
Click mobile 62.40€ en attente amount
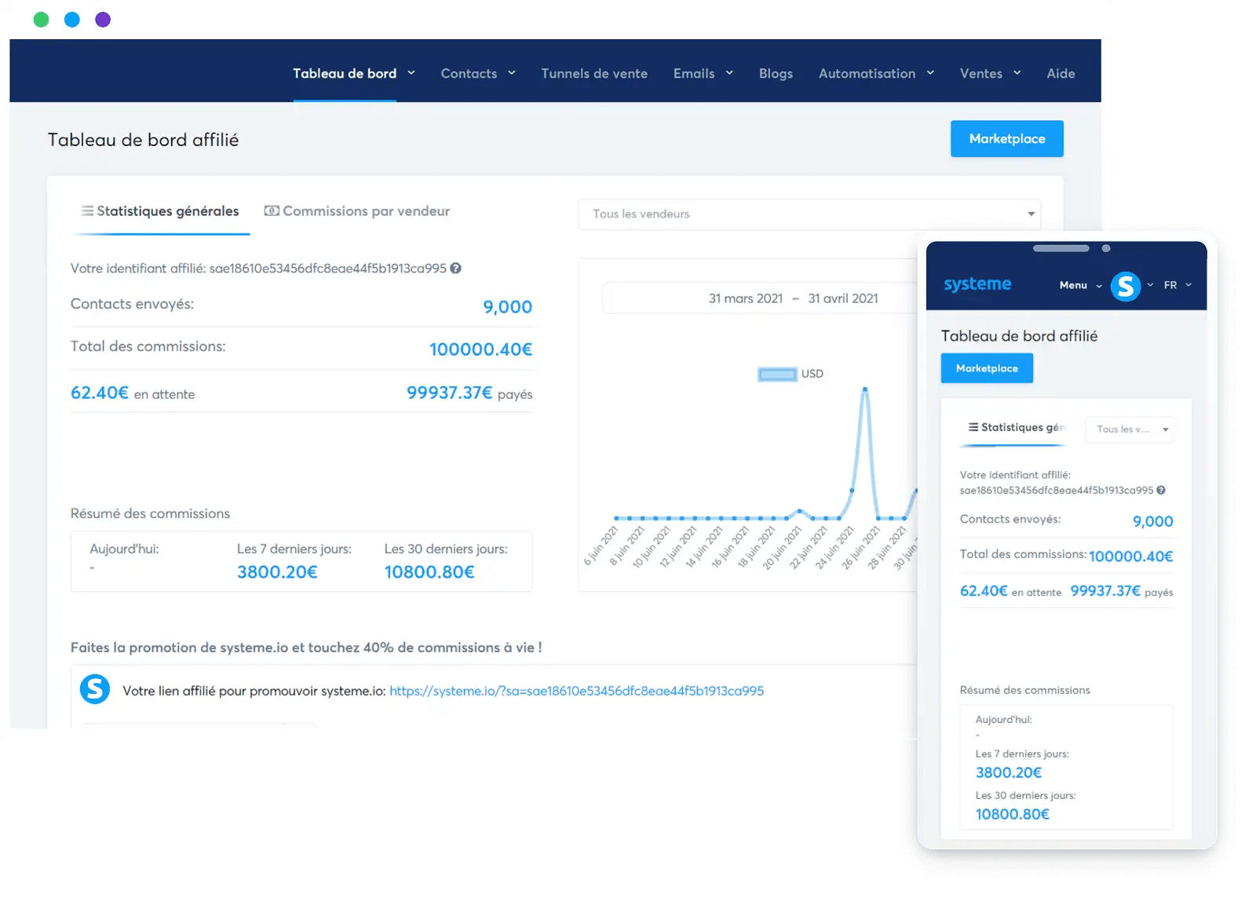click(x=984, y=591)
